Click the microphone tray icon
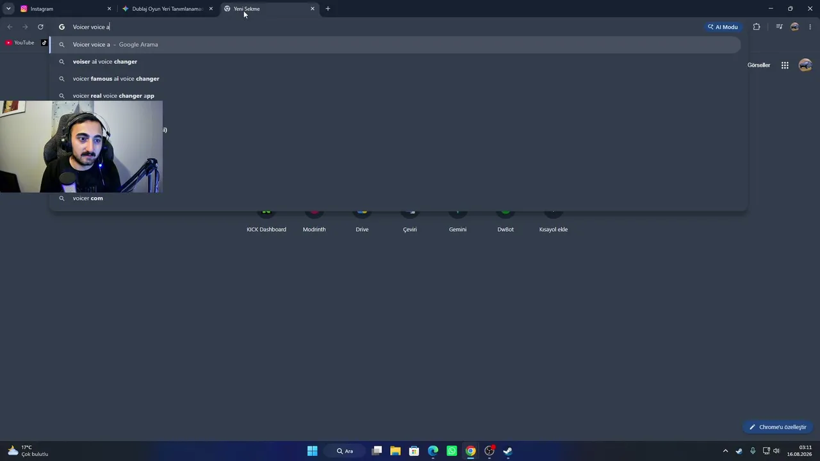This screenshot has width=820, height=461. pos(753,451)
